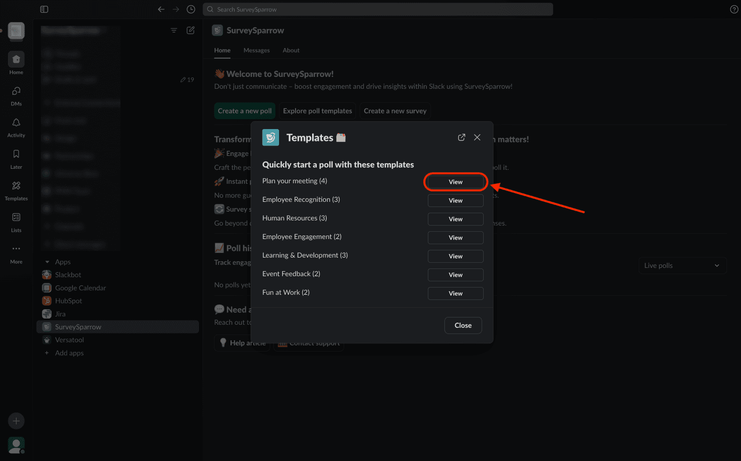View Employee Recognition templates

coord(455,201)
